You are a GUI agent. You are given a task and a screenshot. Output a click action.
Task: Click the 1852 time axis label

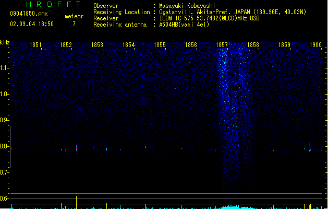(66, 45)
